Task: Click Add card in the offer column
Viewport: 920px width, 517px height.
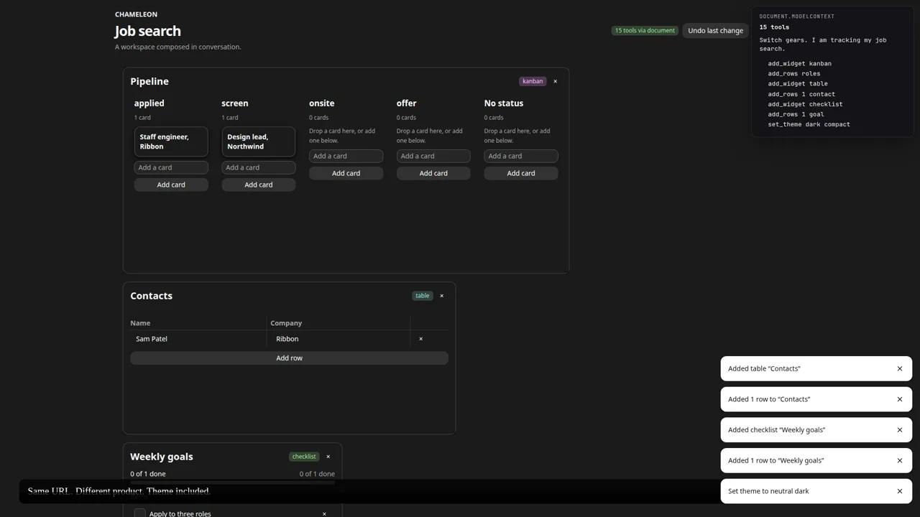Action: pos(433,173)
